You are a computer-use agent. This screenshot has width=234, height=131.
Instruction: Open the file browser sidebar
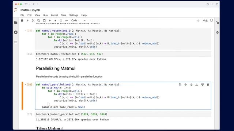click(16, 23)
